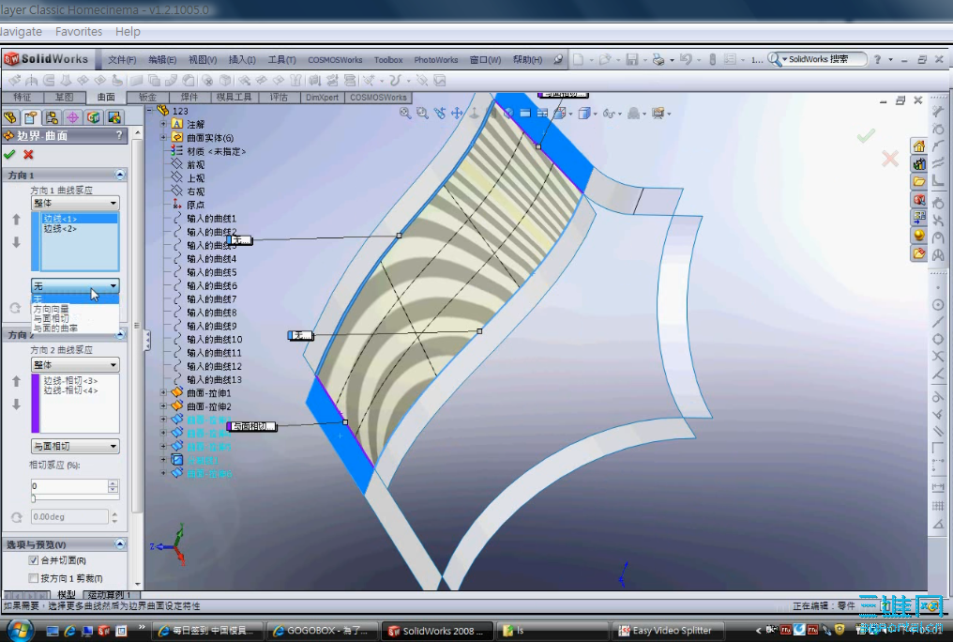Screen dimensions: 953x642
Task: Open ConfigurationManager tab icon
Action: point(52,117)
